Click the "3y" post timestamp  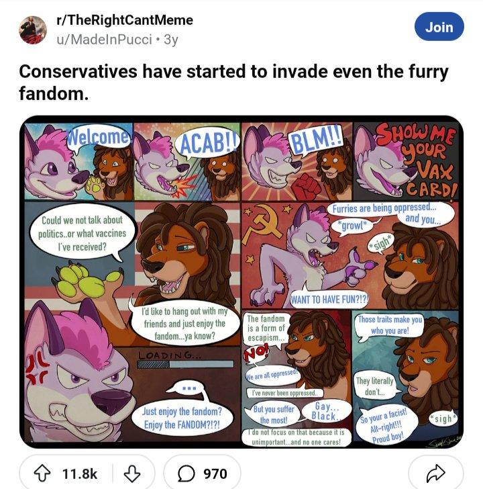[x=171, y=39]
